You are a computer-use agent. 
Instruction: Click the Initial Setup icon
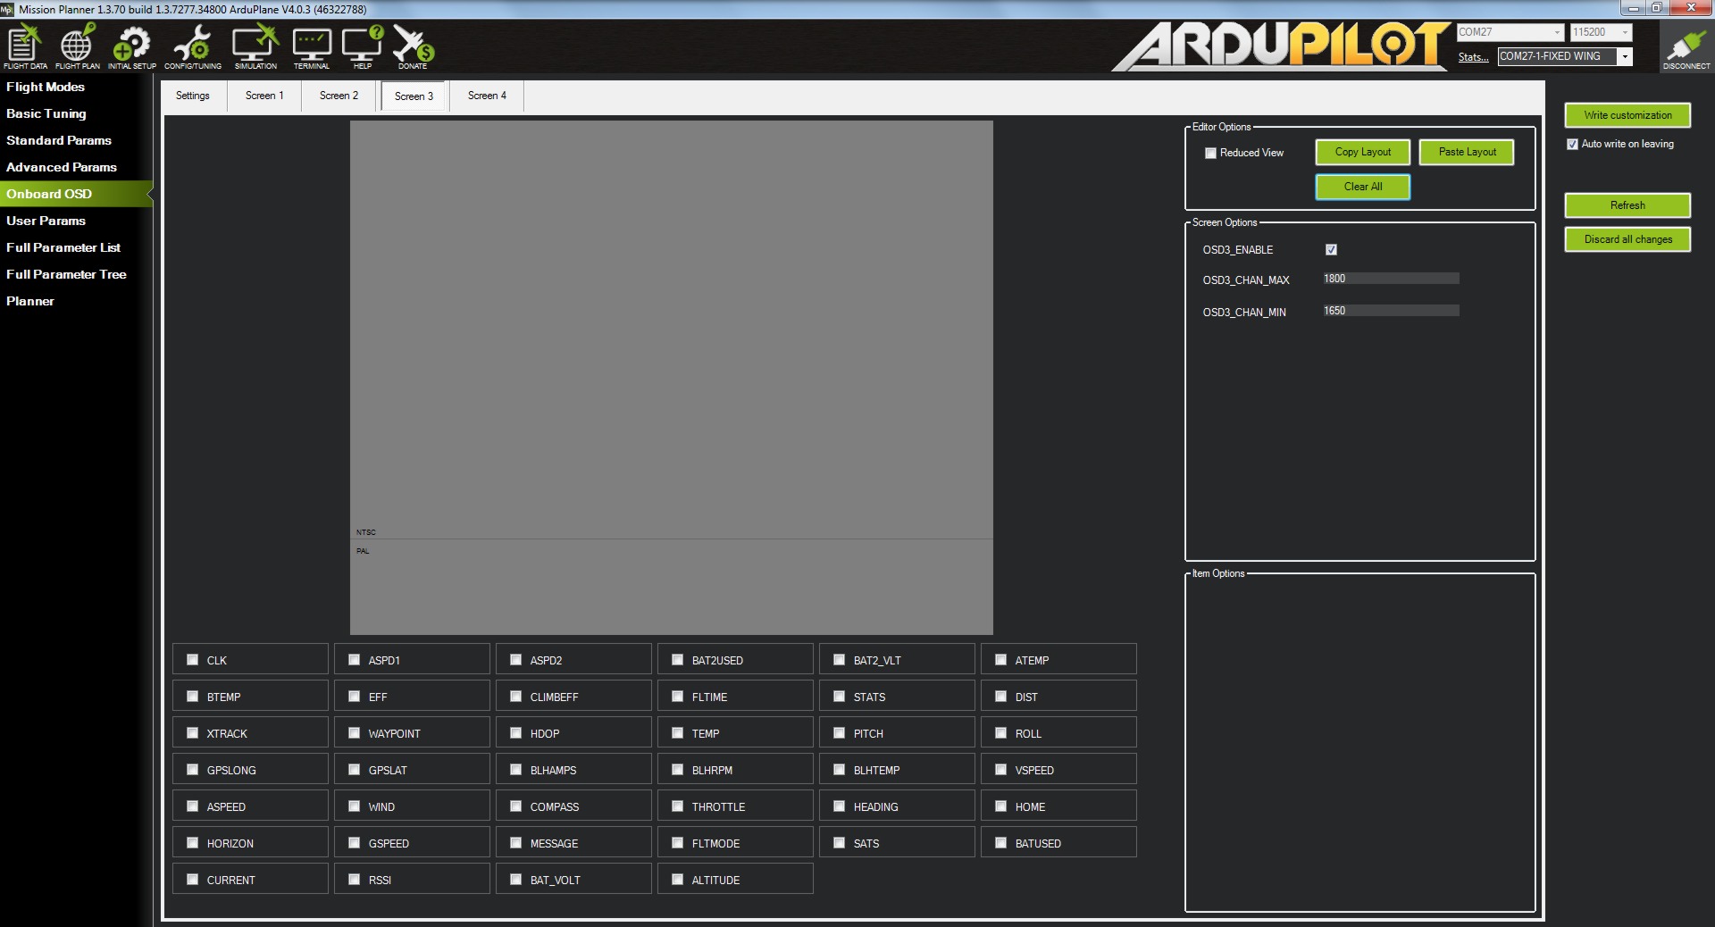tap(131, 46)
